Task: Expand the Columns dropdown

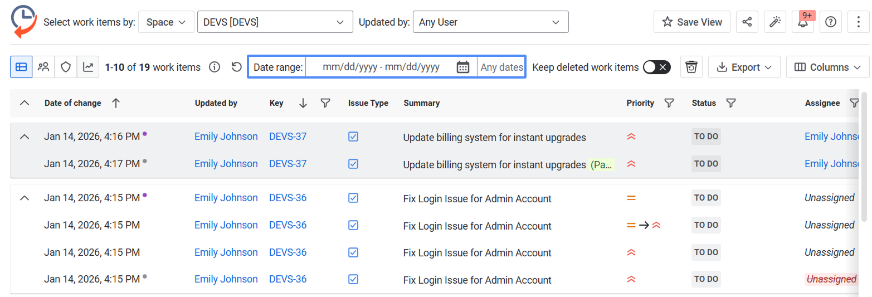Action: 827,67
